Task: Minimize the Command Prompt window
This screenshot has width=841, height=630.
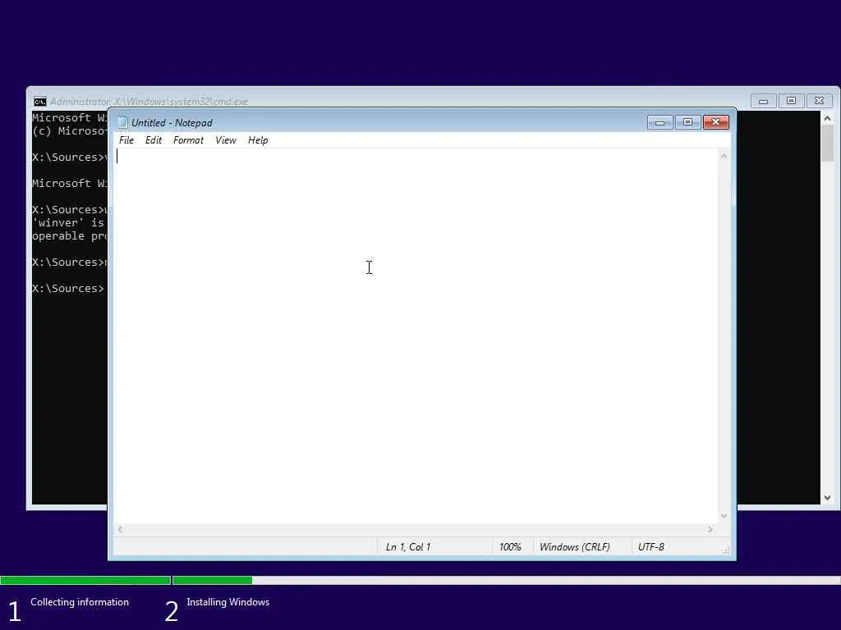Action: click(x=763, y=101)
